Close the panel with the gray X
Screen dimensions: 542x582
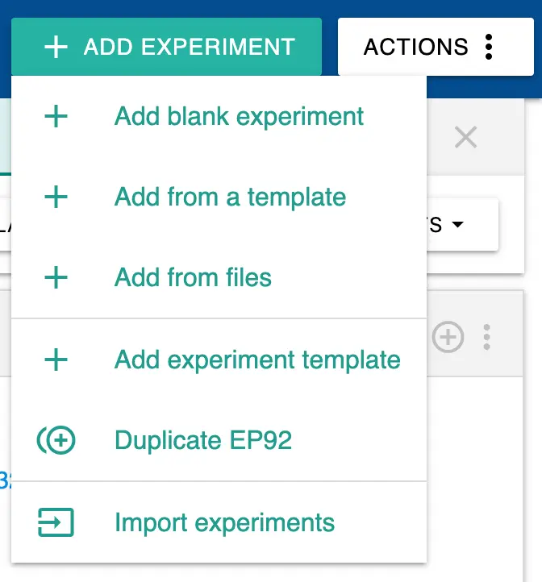pos(465,137)
